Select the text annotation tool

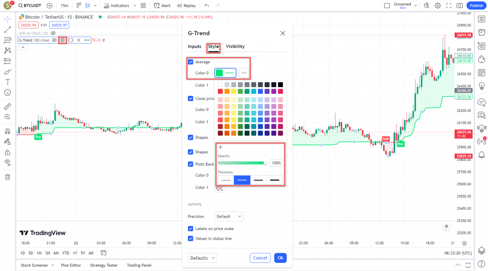pos(8,82)
